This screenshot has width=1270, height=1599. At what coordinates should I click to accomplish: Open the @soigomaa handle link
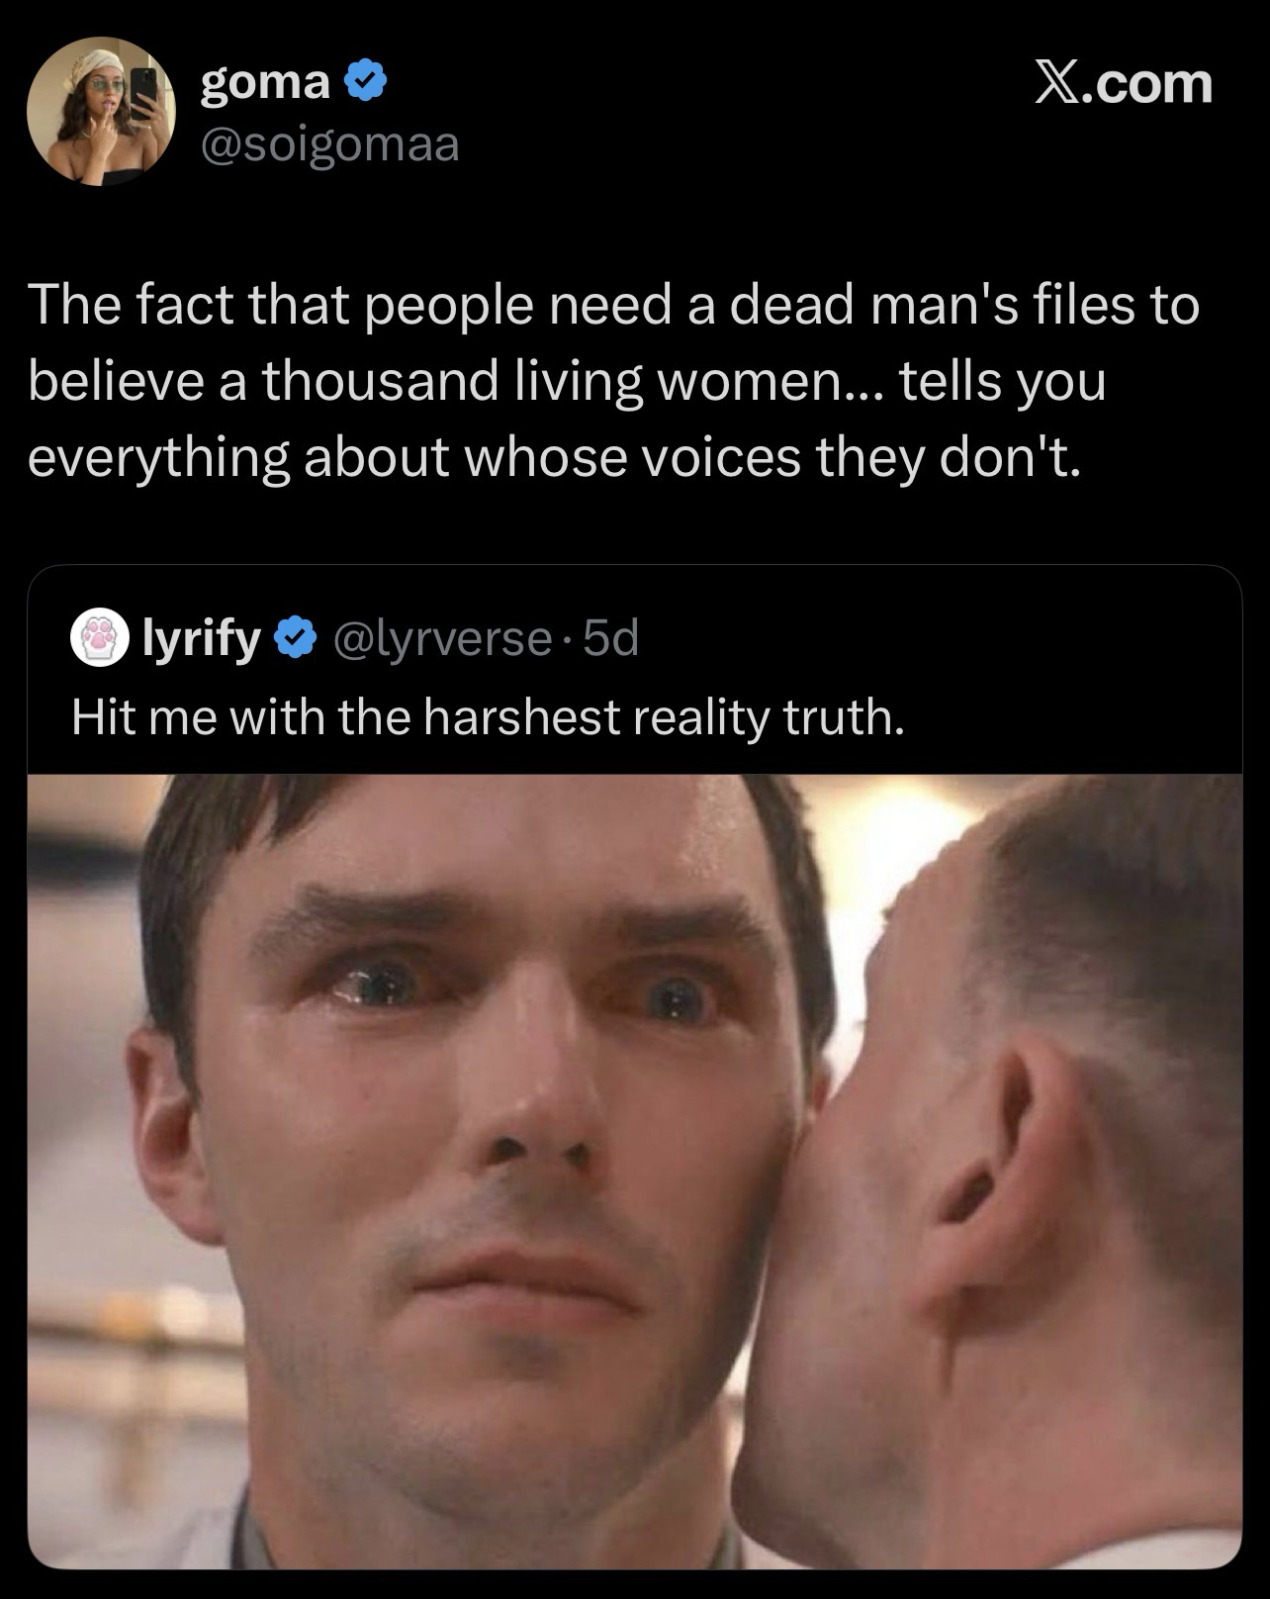(x=330, y=145)
